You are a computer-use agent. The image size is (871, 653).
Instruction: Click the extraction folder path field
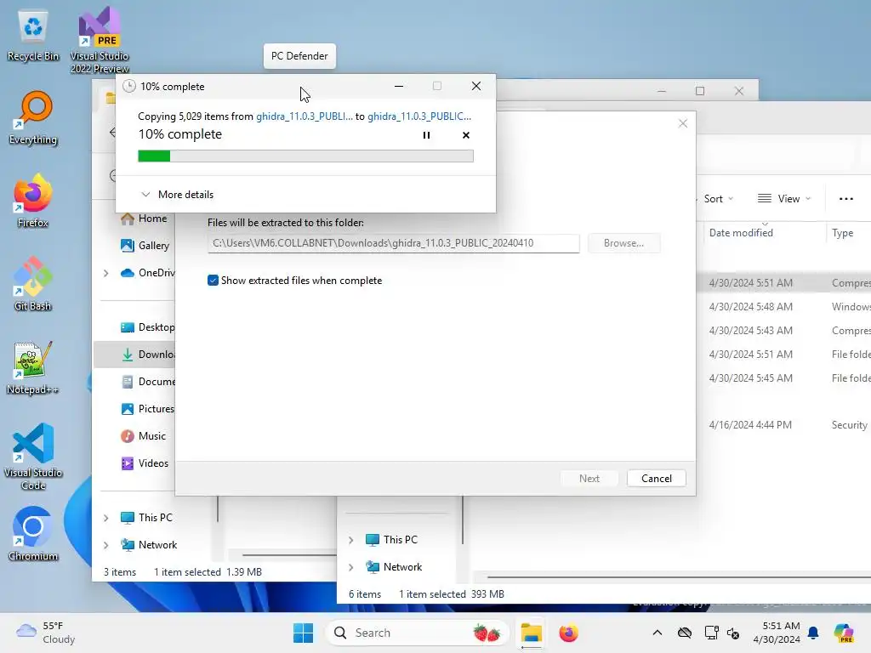[x=393, y=243]
